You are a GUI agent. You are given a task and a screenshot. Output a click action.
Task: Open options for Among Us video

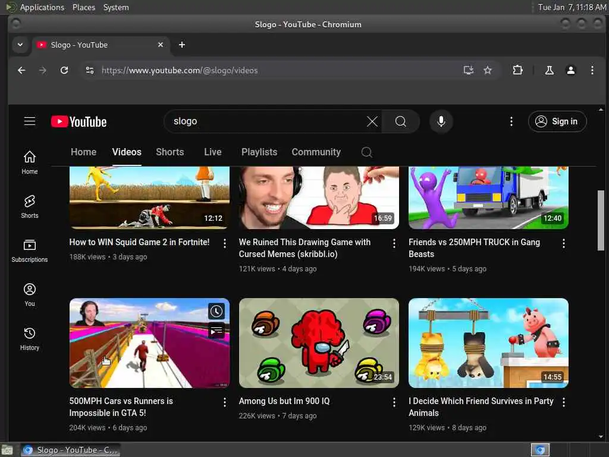pyautogui.click(x=394, y=402)
